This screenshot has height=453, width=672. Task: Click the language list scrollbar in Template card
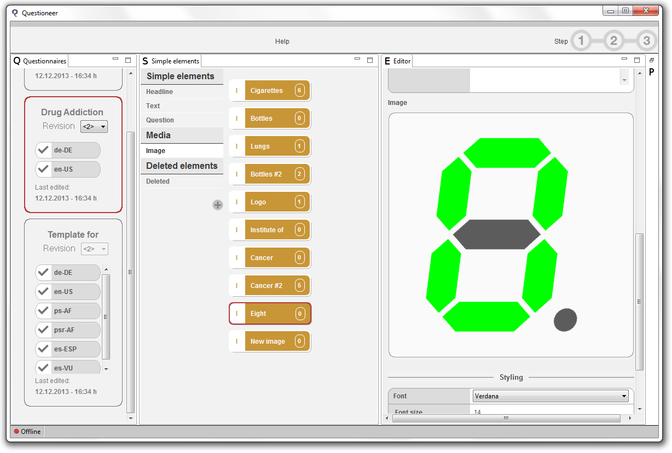(x=106, y=316)
